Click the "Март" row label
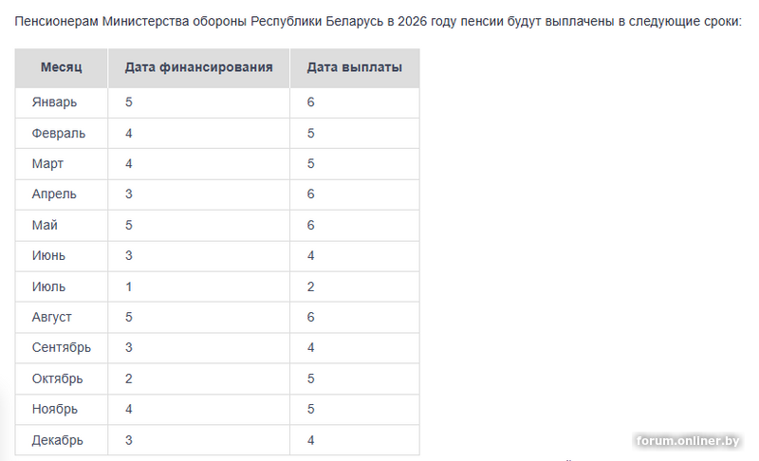759x461 pixels. [47, 163]
